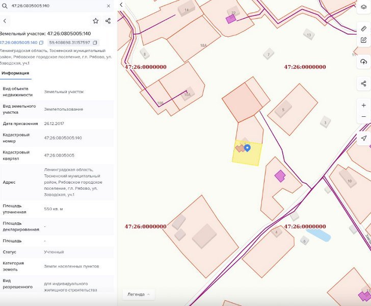Click the 'Адрес' row label
Image resolution: width=371 pixels, height=306 pixels.
(x=9, y=182)
